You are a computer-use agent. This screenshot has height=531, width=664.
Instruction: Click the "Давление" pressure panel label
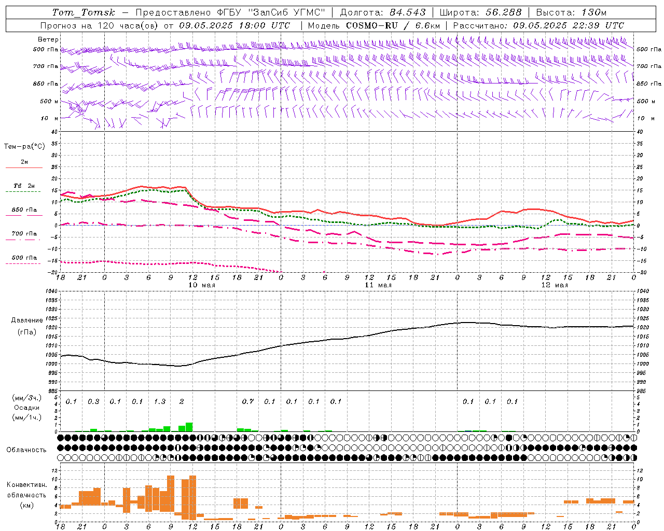tap(27, 320)
